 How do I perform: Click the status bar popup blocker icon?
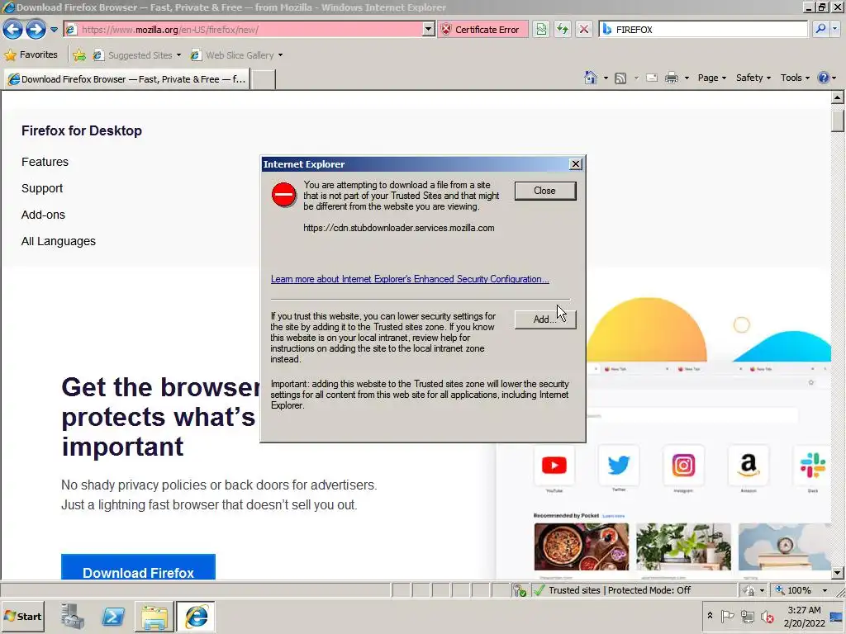(520, 591)
